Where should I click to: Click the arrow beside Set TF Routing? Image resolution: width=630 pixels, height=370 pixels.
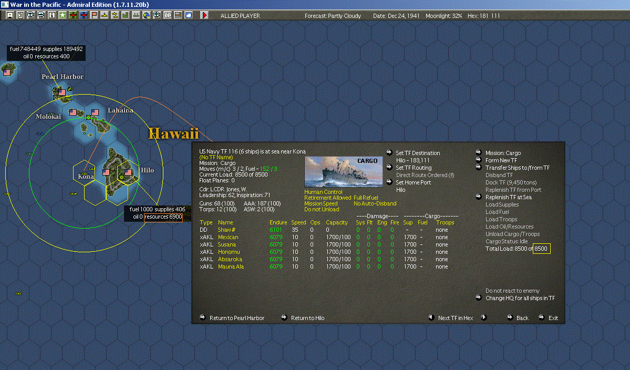pos(389,167)
